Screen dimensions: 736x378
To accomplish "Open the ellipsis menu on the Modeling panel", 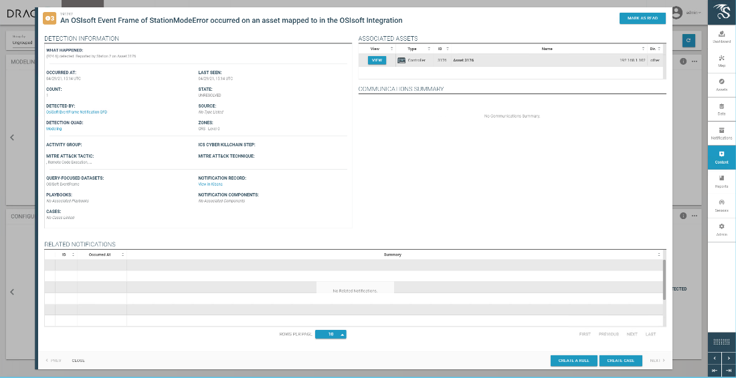I will (695, 61).
